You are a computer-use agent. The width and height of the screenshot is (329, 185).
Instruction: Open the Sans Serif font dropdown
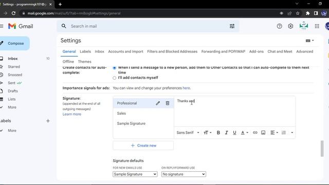point(188,133)
